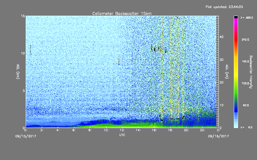Click the UTC axis label
Viewport: 257px width, 160px height.
click(122, 135)
